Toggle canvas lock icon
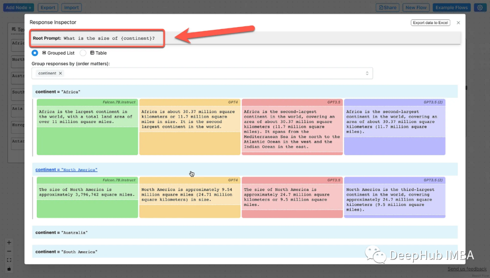Image resolution: width=490 pixels, height=278 pixels. pyautogui.click(x=9, y=268)
